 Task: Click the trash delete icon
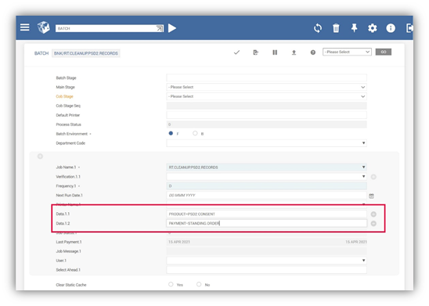[336, 28]
